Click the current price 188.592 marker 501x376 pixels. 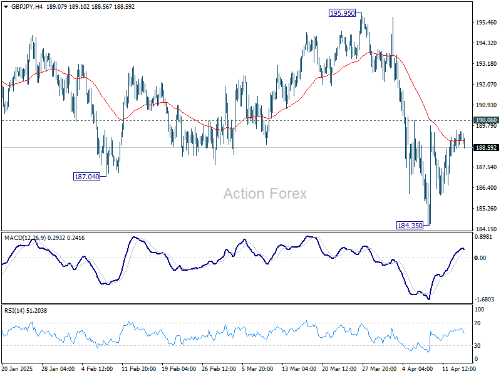[x=487, y=148]
